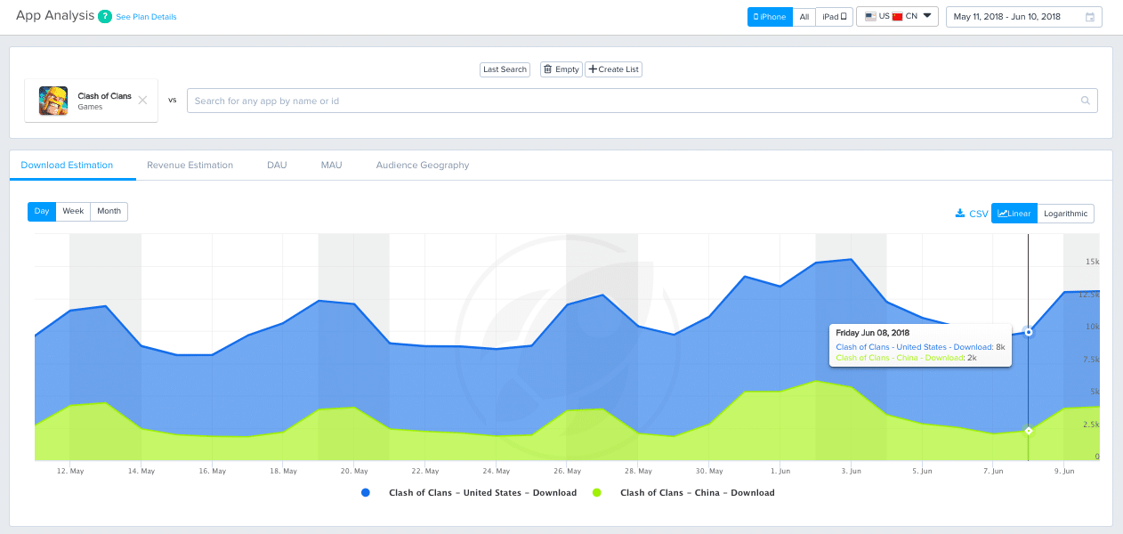Click the Last Search button
This screenshot has width=1123, height=534.
coord(505,69)
